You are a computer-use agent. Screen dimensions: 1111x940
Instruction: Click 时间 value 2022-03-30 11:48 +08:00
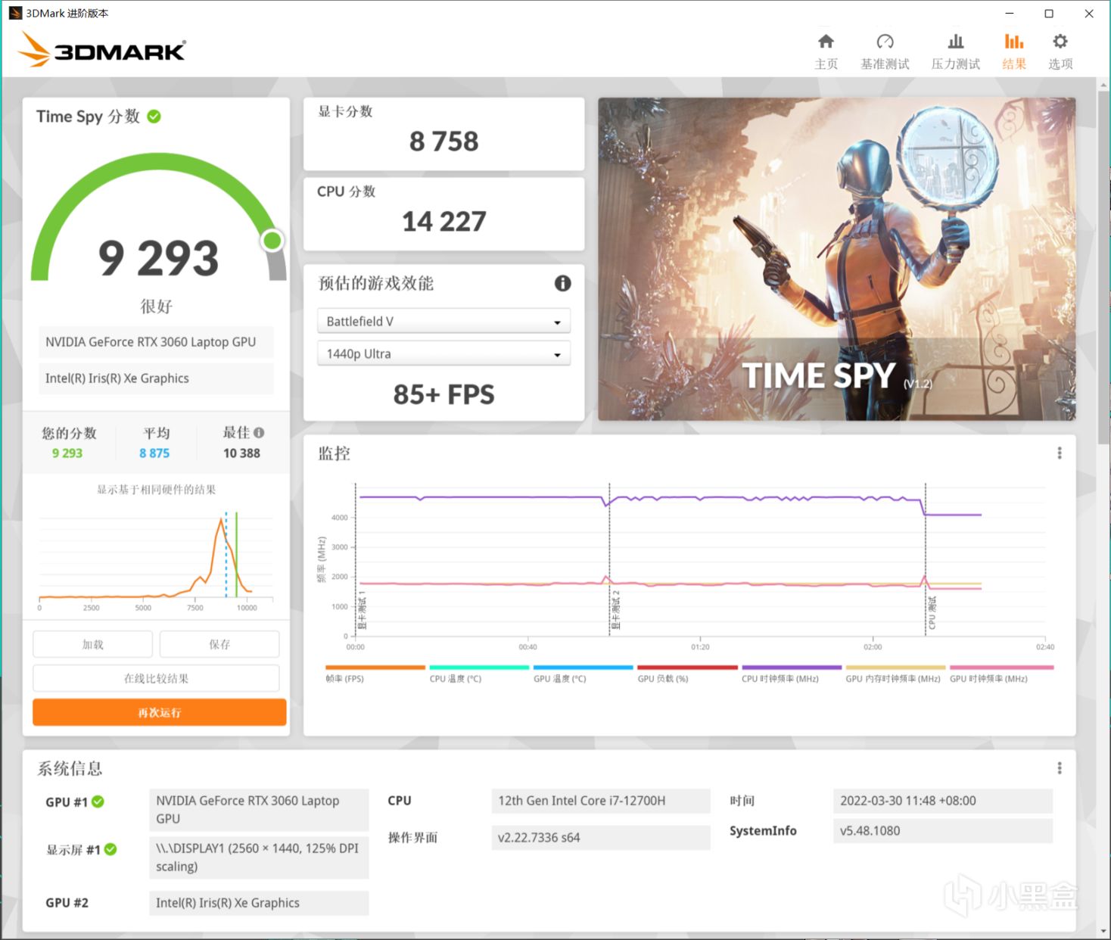pyautogui.click(x=943, y=801)
